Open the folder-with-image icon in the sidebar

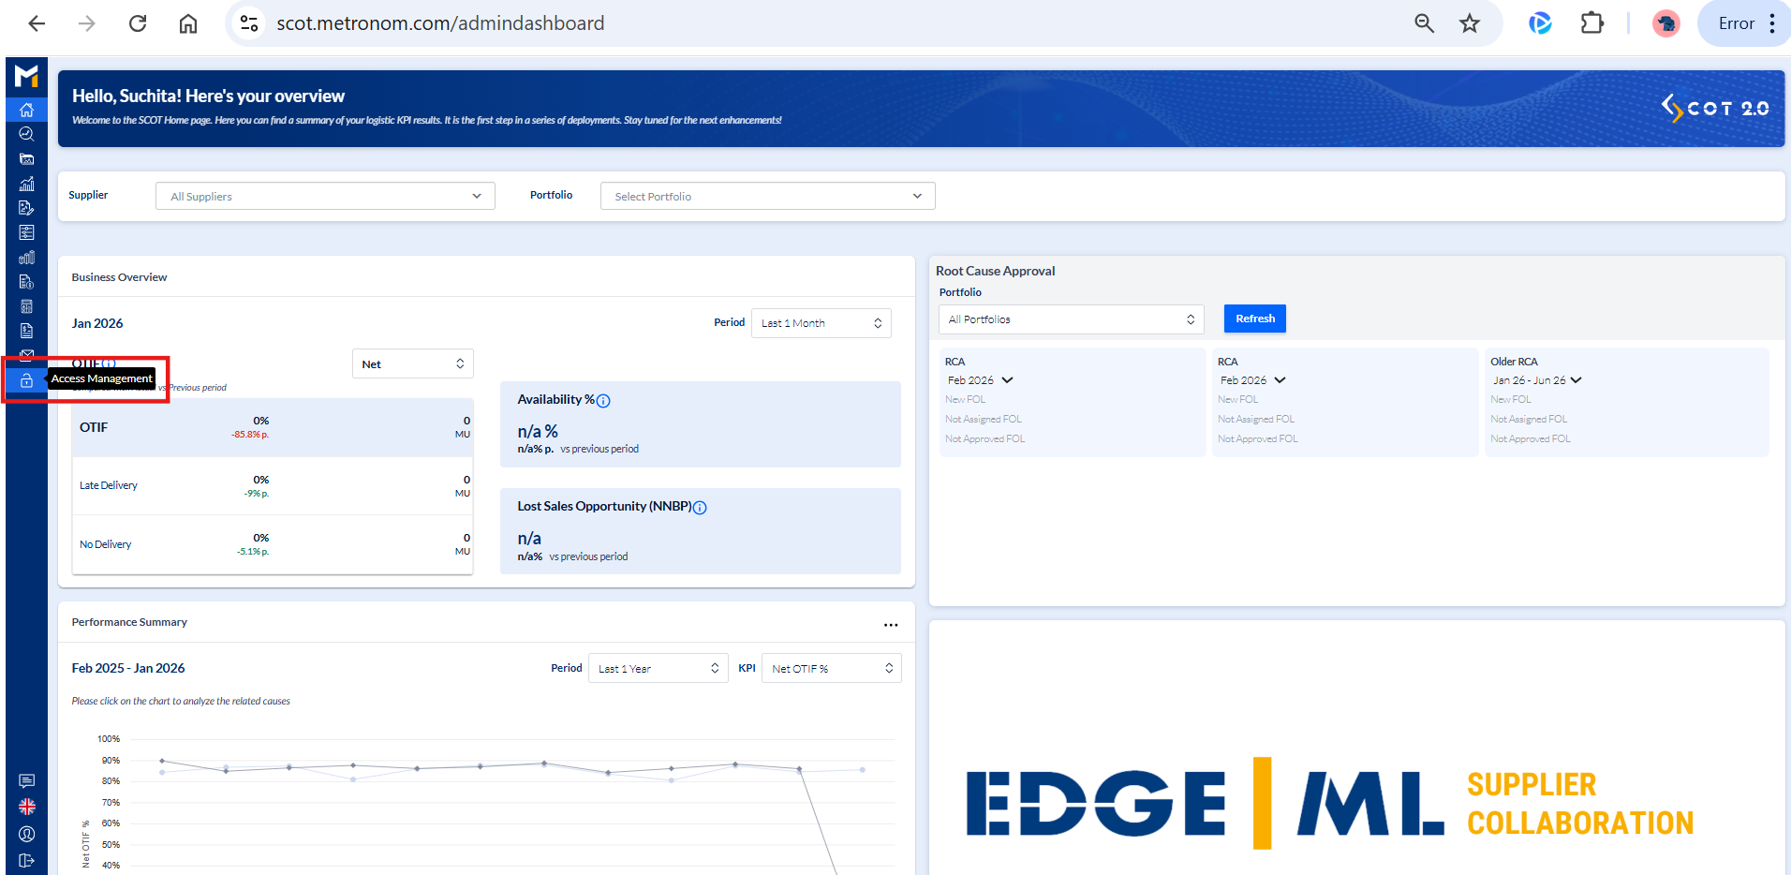point(26,159)
